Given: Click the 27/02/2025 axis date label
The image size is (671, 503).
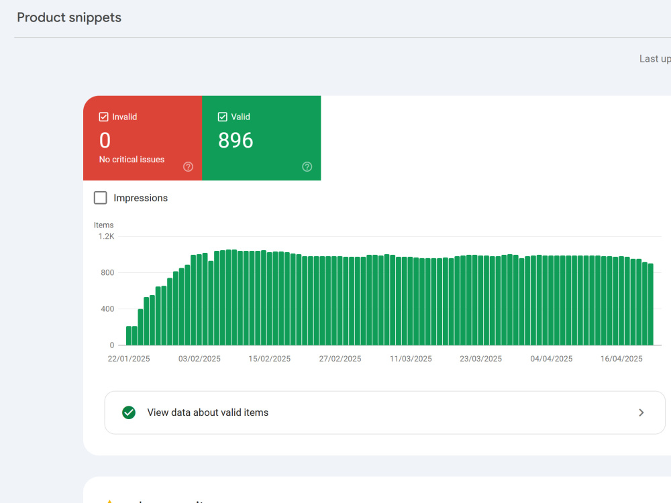Looking at the screenshot, I should coord(340,359).
